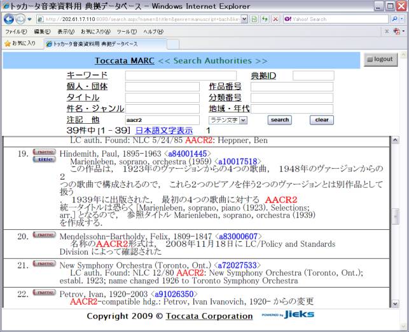Viewport: 409px width, 332px height.
Task: Click the Refresh page icon
Action: pyautogui.click(x=265, y=19)
